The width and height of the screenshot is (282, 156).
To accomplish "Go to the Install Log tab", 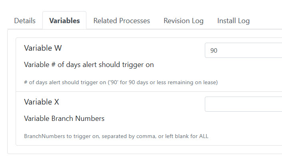I will click(233, 21).
